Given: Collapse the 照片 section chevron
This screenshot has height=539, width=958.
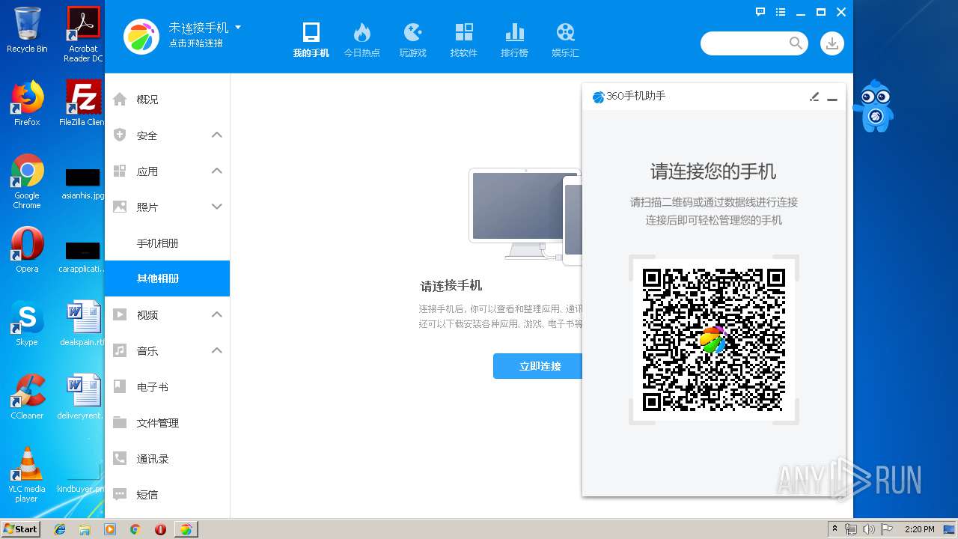Looking at the screenshot, I should [217, 207].
